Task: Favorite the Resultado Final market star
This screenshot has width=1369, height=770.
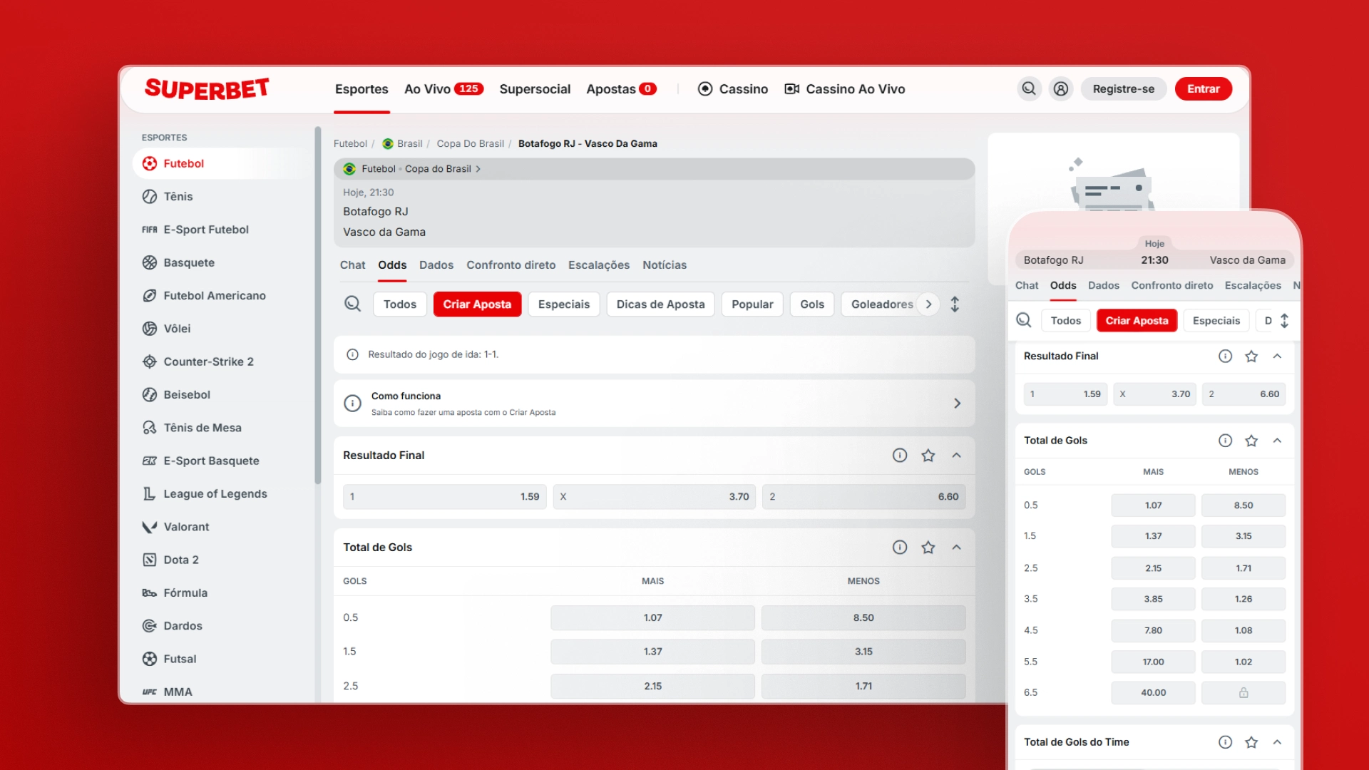Action: (x=928, y=455)
